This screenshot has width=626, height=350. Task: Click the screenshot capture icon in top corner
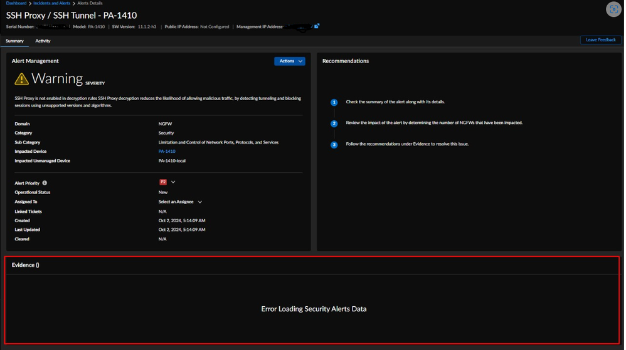[x=613, y=9]
